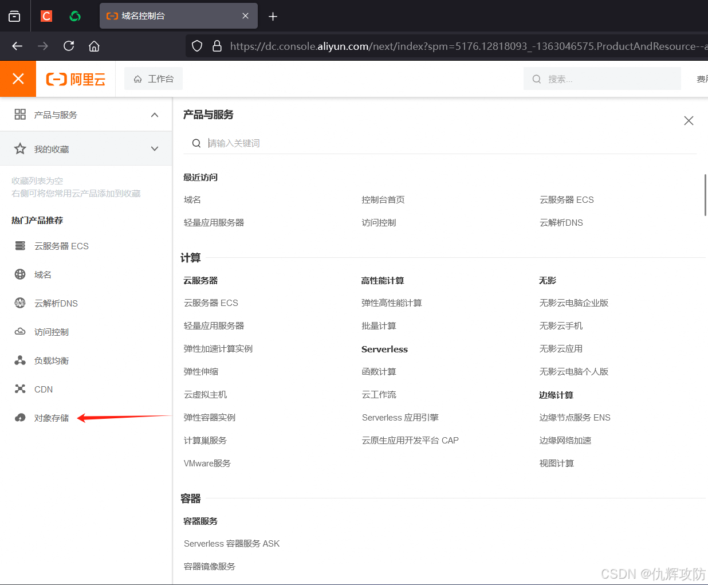Click the keyword search magnifier icon
The height and width of the screenshot is (585, 708).
click(x=196, y=143)
